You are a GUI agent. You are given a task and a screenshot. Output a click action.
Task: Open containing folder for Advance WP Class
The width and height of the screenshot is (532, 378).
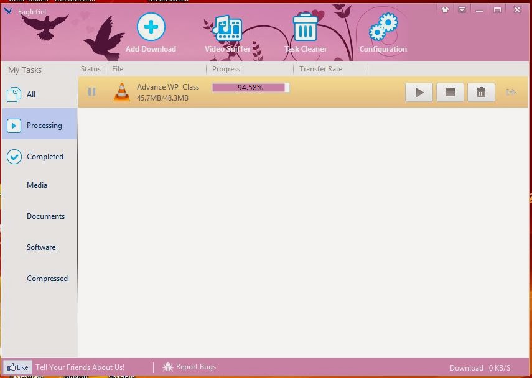(450, 92)
